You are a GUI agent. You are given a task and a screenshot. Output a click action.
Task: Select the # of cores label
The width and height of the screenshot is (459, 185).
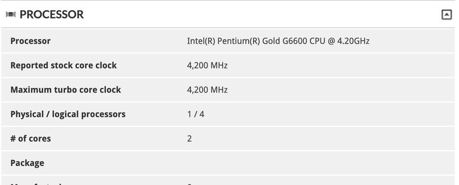tap(31, 138)
